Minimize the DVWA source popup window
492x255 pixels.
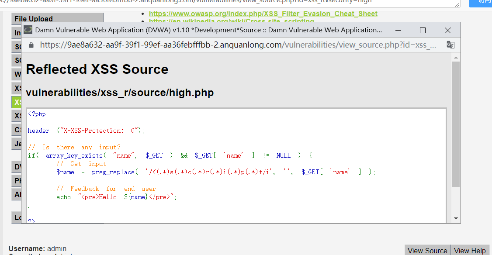coord(398,30)
